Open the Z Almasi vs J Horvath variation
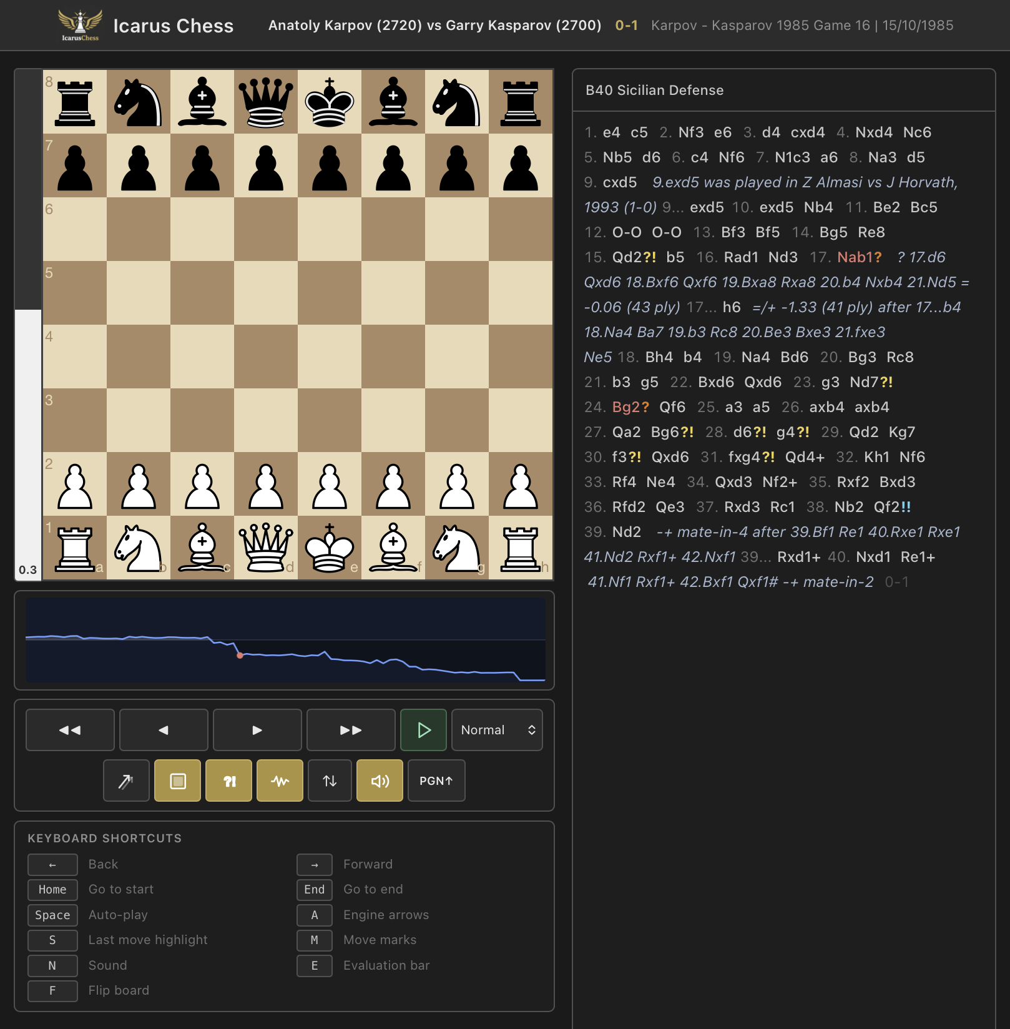Image resolution: width=1010 pixels, height=1029 pixels. (x=802, y=182)
